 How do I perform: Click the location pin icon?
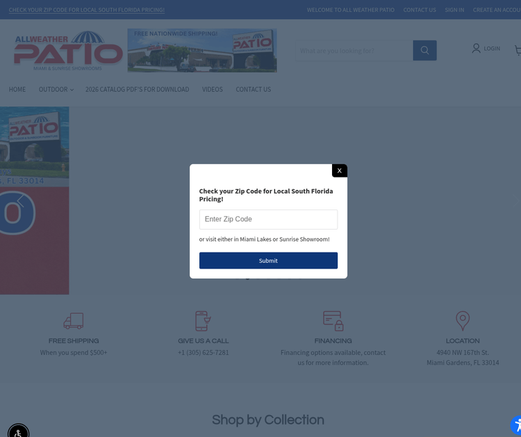463,321
